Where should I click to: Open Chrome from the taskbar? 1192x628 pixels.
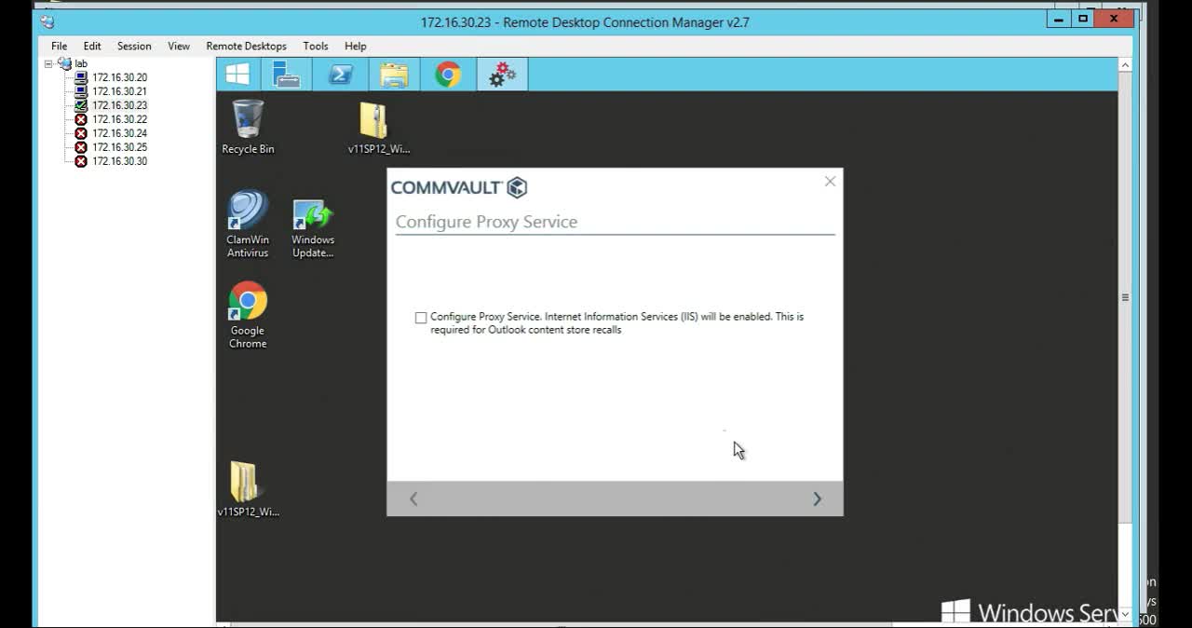[x=448, y=75]
